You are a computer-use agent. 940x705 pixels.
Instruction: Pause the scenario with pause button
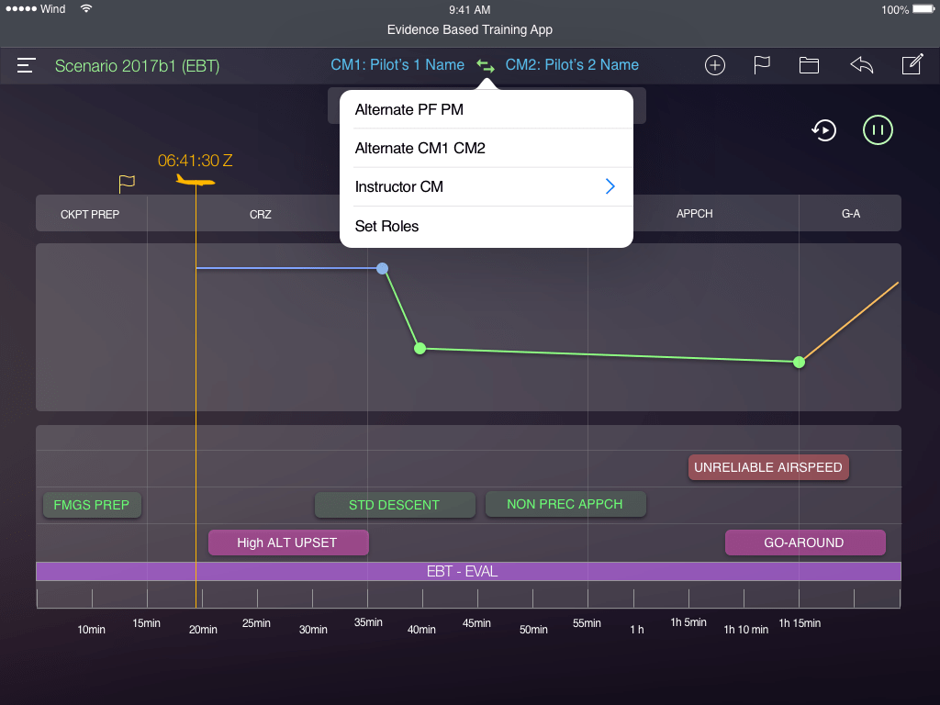878,130
